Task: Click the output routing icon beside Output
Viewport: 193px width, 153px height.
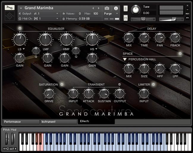Action: pyautogui.click(x=20, y=14)
